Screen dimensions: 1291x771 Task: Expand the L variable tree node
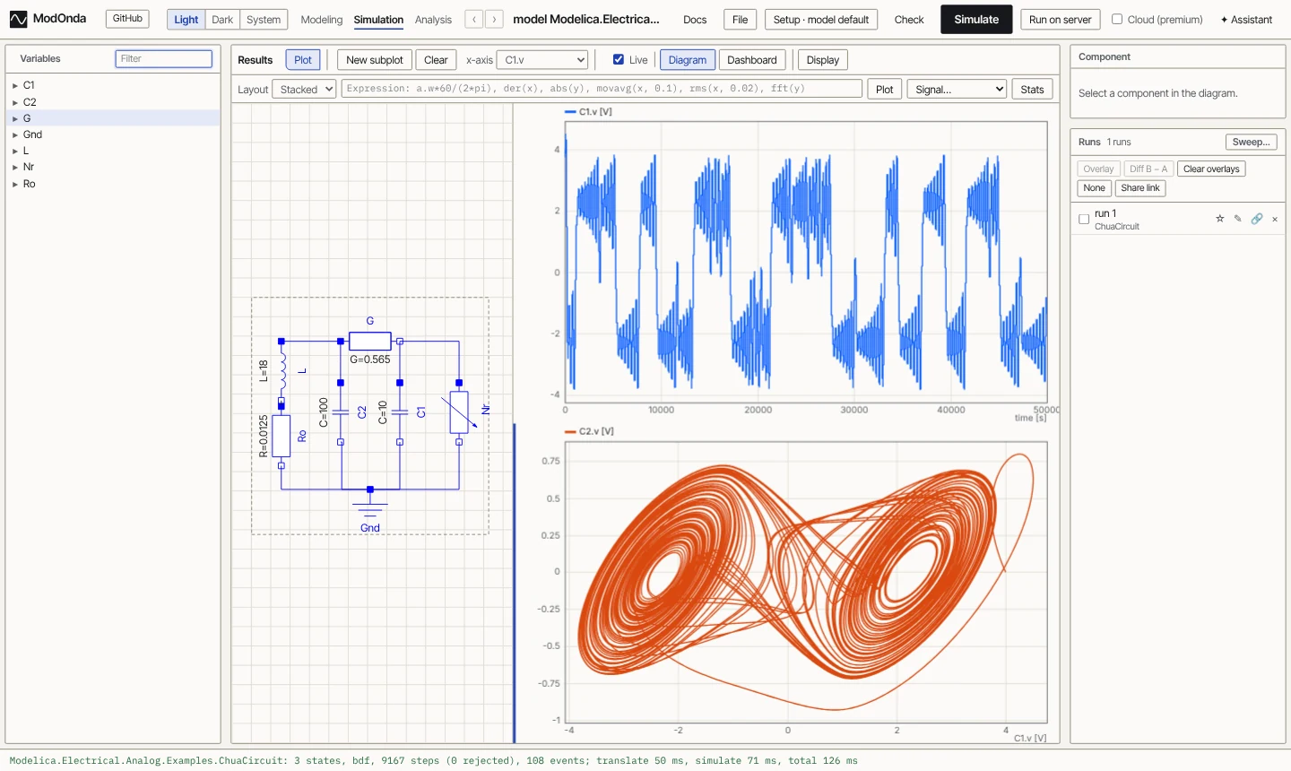click(15, 152)
